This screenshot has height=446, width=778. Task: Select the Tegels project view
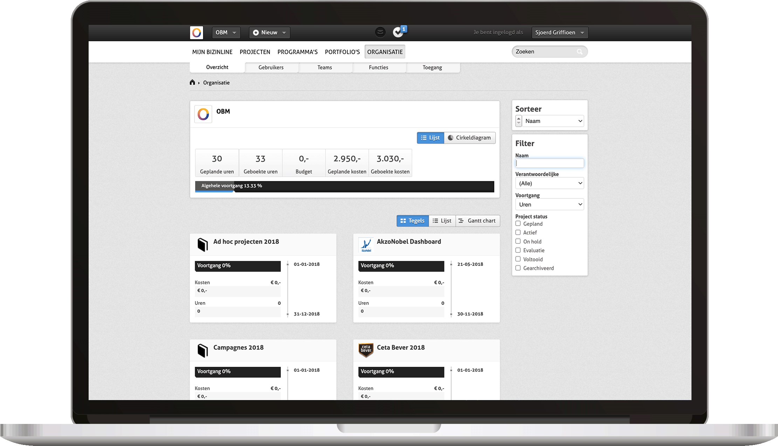[413, 221]
